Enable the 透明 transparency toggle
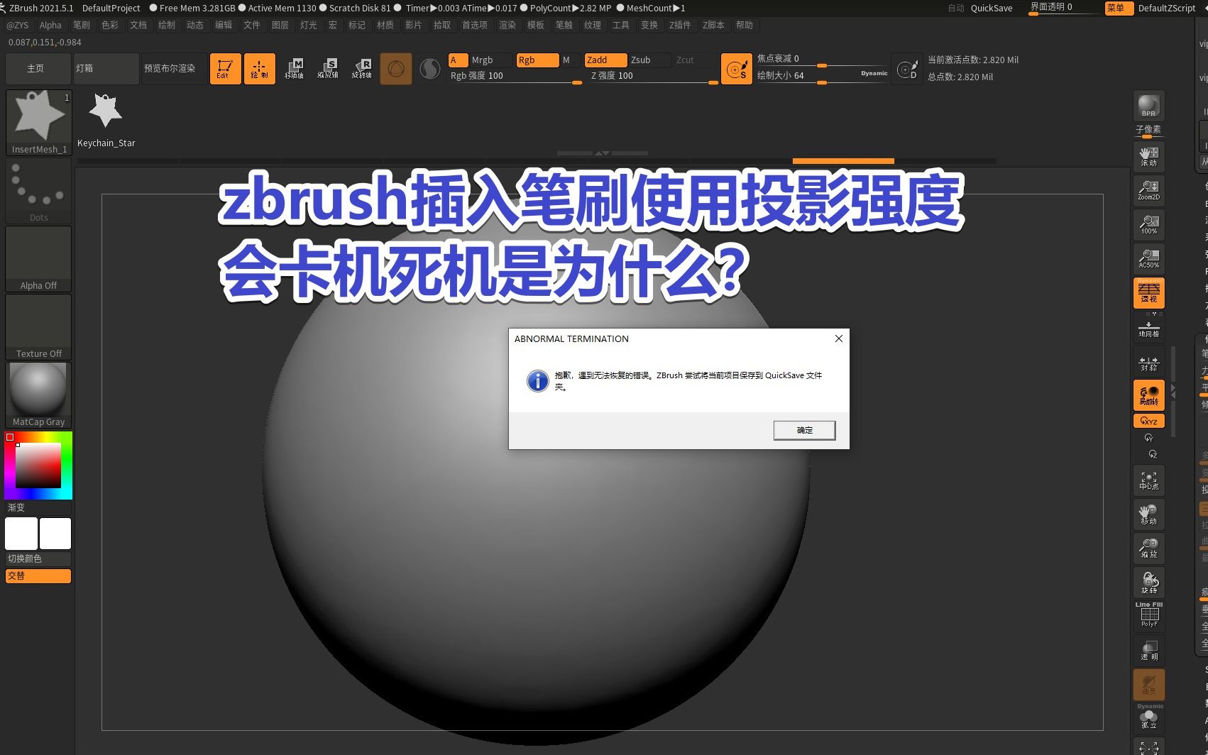1208x755 pixels. coord(1148,649)
